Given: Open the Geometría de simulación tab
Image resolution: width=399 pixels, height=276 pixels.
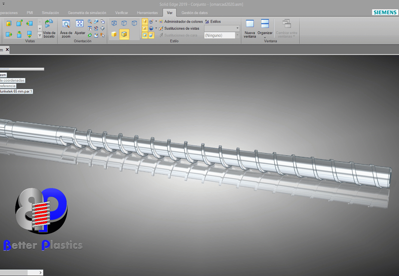Looking at the screenshot, I should 87,13.
